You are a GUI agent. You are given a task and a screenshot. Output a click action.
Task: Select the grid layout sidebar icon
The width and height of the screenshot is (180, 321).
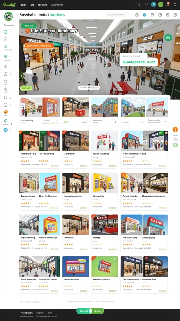click(x=6, y=66)
